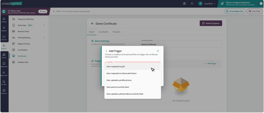Click the back arrow beside Demo Certificate
264x113 pixels.
(x=92, y=23)
